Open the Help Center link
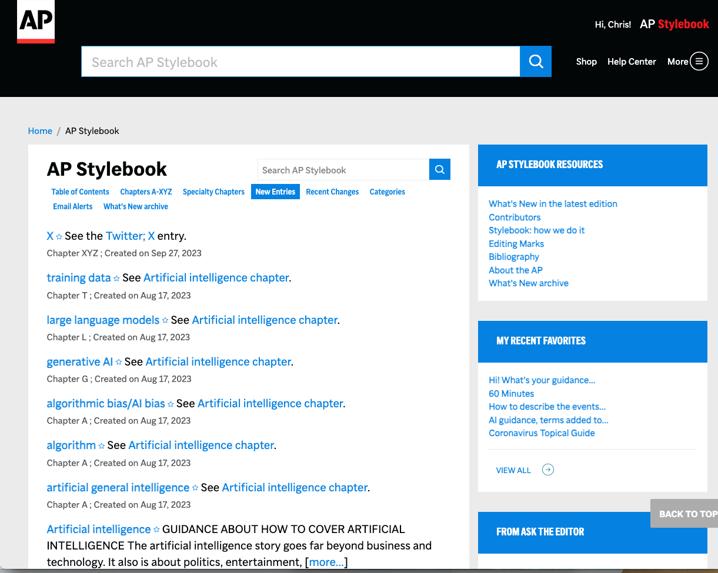The width and height of the screenshot is (718, 573). (x=632, y=61)
